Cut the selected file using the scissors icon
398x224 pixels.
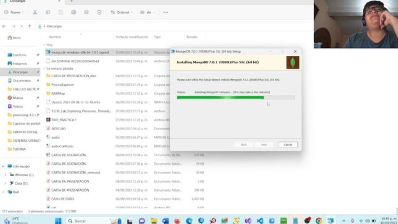pyautogui.click(x=35, y=12)
